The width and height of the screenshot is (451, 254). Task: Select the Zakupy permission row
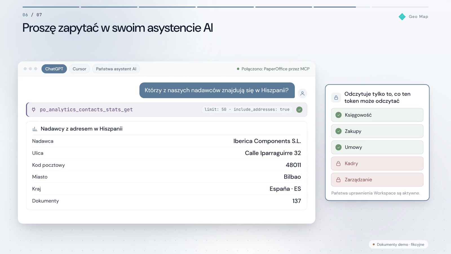[377, 131]
